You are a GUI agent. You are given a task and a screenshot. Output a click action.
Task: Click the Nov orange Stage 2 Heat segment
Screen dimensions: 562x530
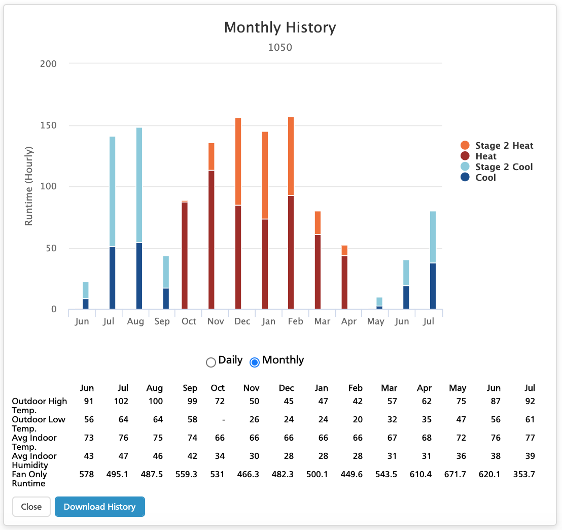click(x=212, y=156)
